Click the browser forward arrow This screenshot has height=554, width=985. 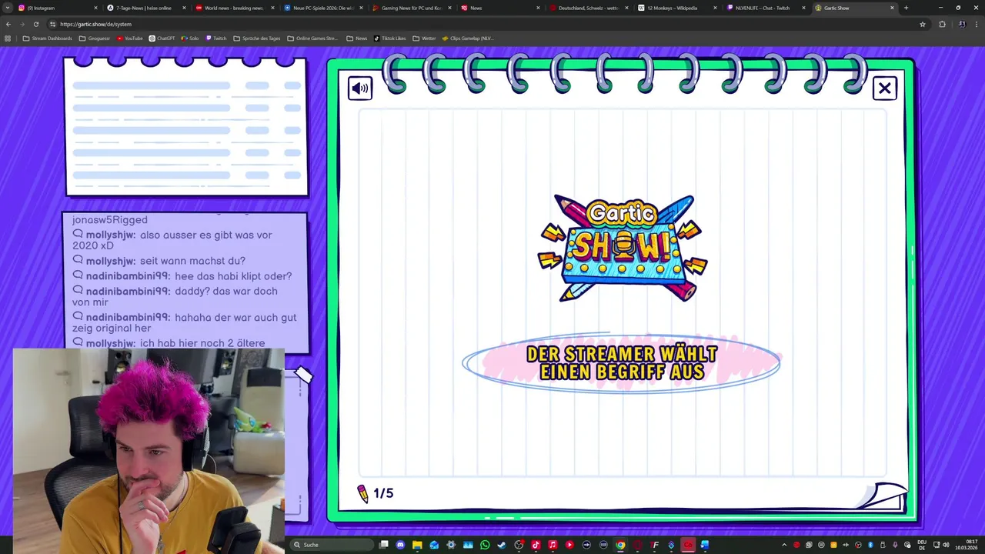pos(22,24)
